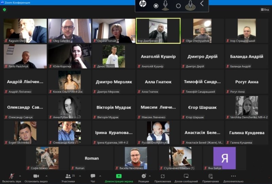Open Примечания notes
Viewport: 272px width, 184px height.
tap(210, 178)
